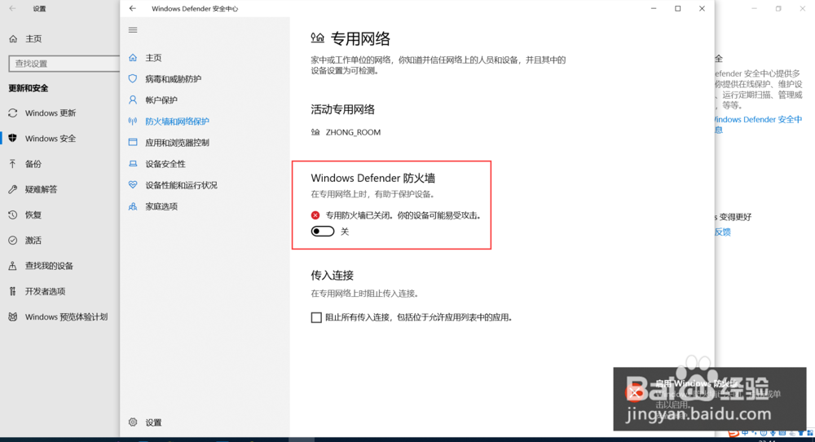The height and width of the screenshot is (442, 815).
Task: Select 开发者选项 in Settings window
Action: tap(45, 291)
